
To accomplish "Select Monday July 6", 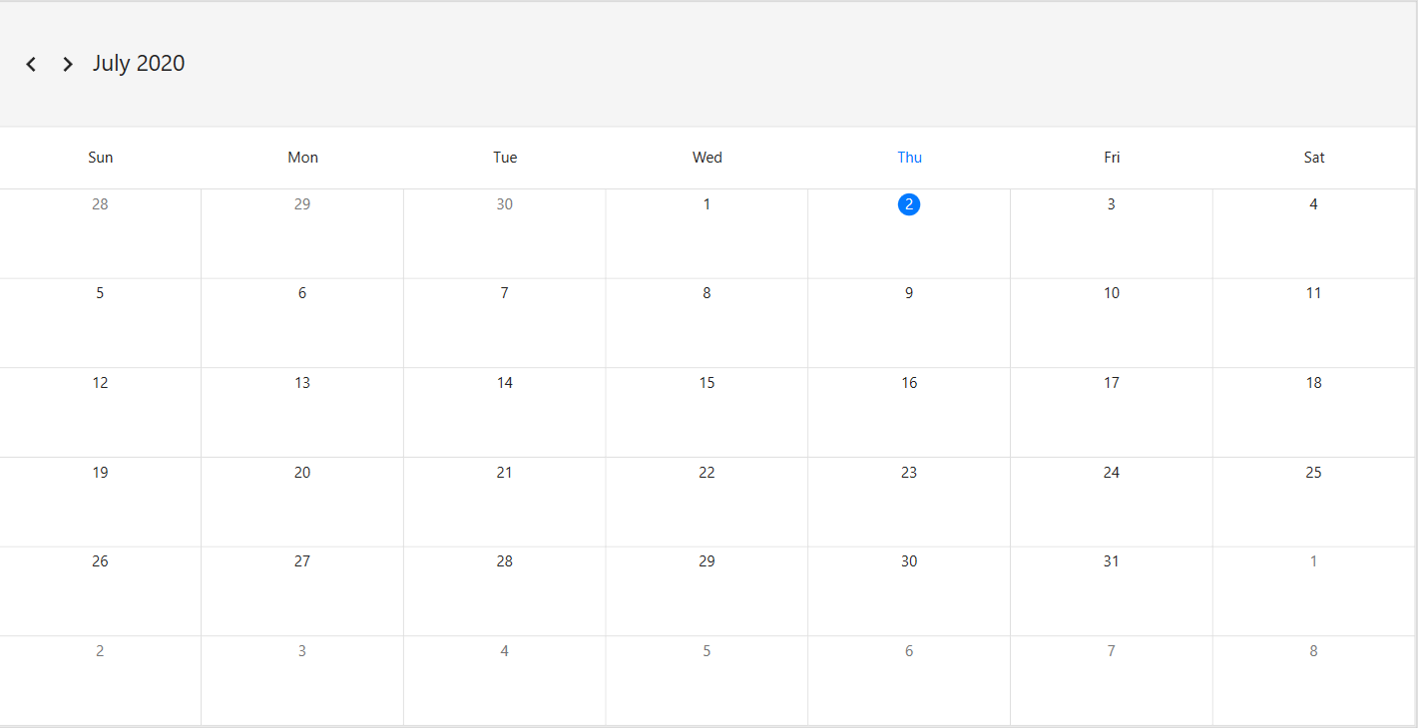I will click(302, 323).
